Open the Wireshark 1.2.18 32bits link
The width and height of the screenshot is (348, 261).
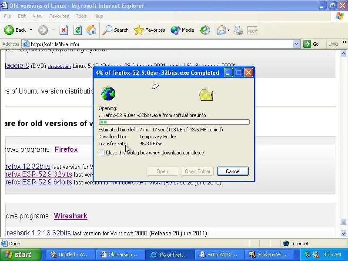[x=38, y=233]
